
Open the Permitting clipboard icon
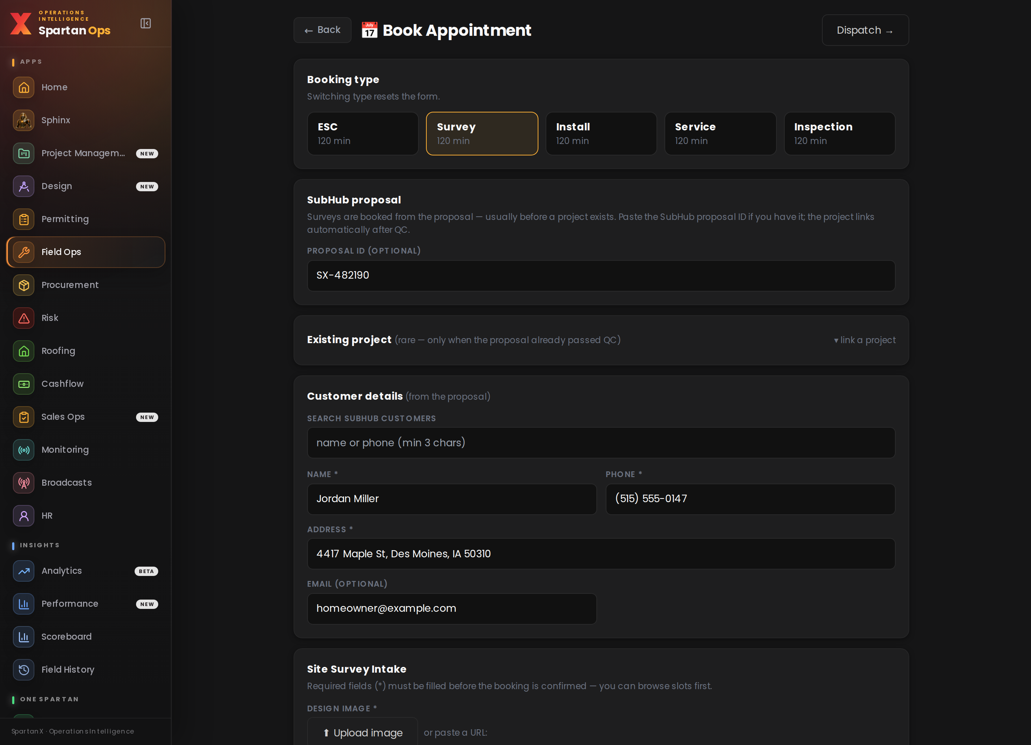(x=24, y=219)
